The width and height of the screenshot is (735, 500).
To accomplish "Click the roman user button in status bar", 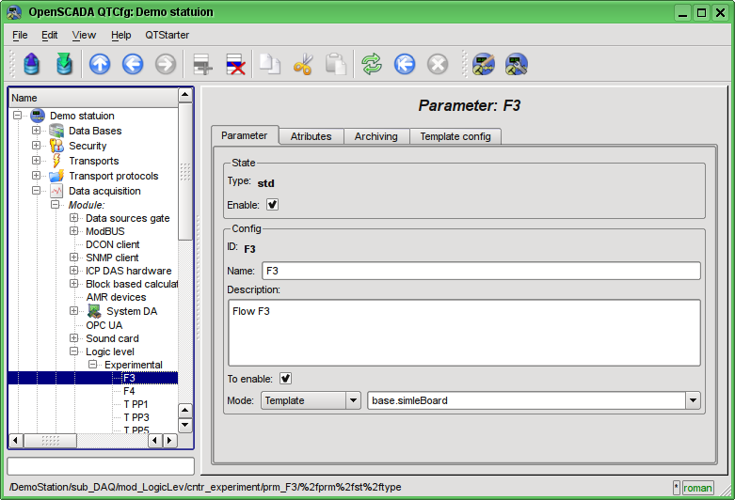I will pyautogui.click(x=697, y=488).
